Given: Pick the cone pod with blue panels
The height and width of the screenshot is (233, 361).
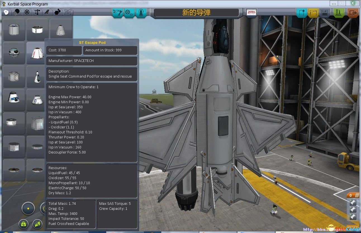Looking at the screenshot, I should pos(14,100).
